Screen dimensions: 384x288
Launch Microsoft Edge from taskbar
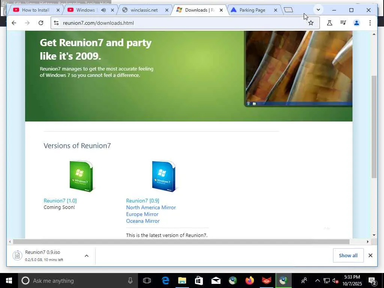click(x=165, y=280)
